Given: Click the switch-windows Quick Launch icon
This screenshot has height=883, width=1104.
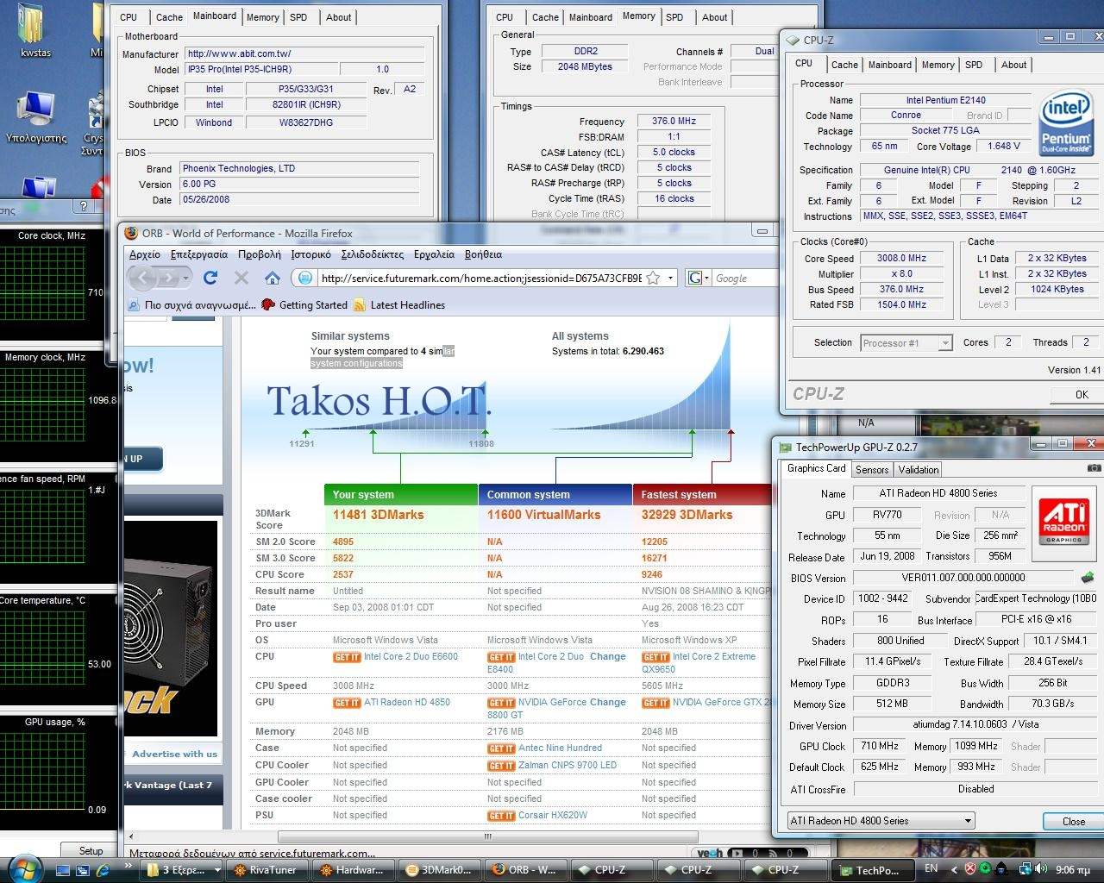Looking at the screenshot, I should click(x=84, y=870).
